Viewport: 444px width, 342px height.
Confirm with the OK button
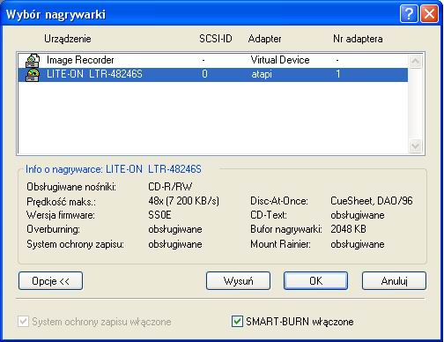coord(315,281)
